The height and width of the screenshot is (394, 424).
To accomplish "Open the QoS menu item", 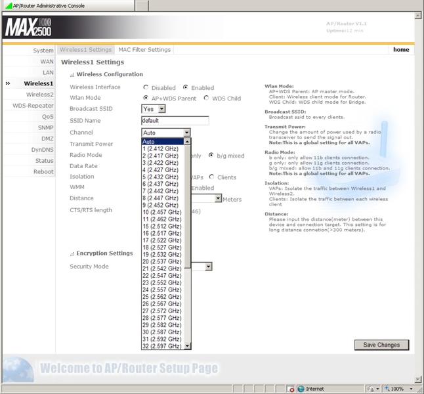I will click(48, 117).
